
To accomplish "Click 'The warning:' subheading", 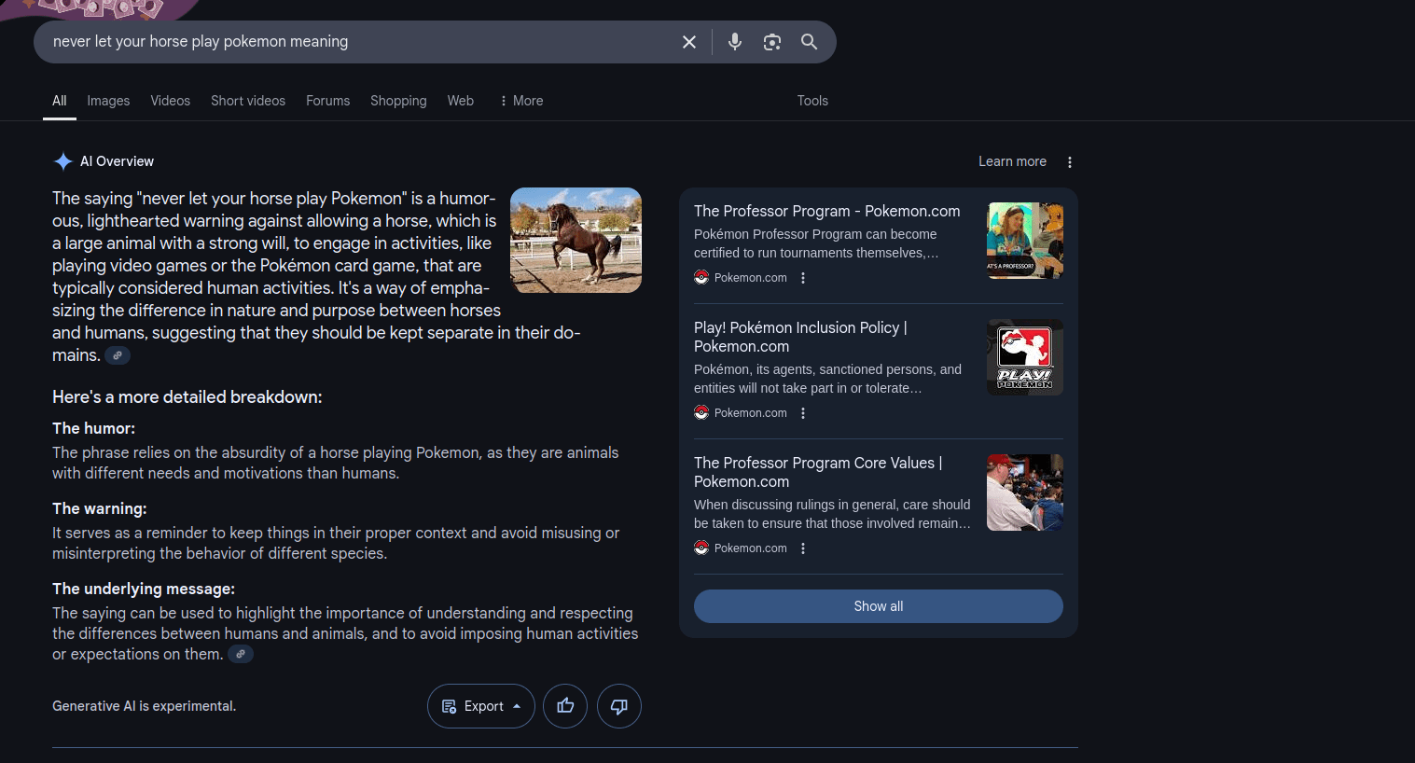I will (x=100, y=508).
